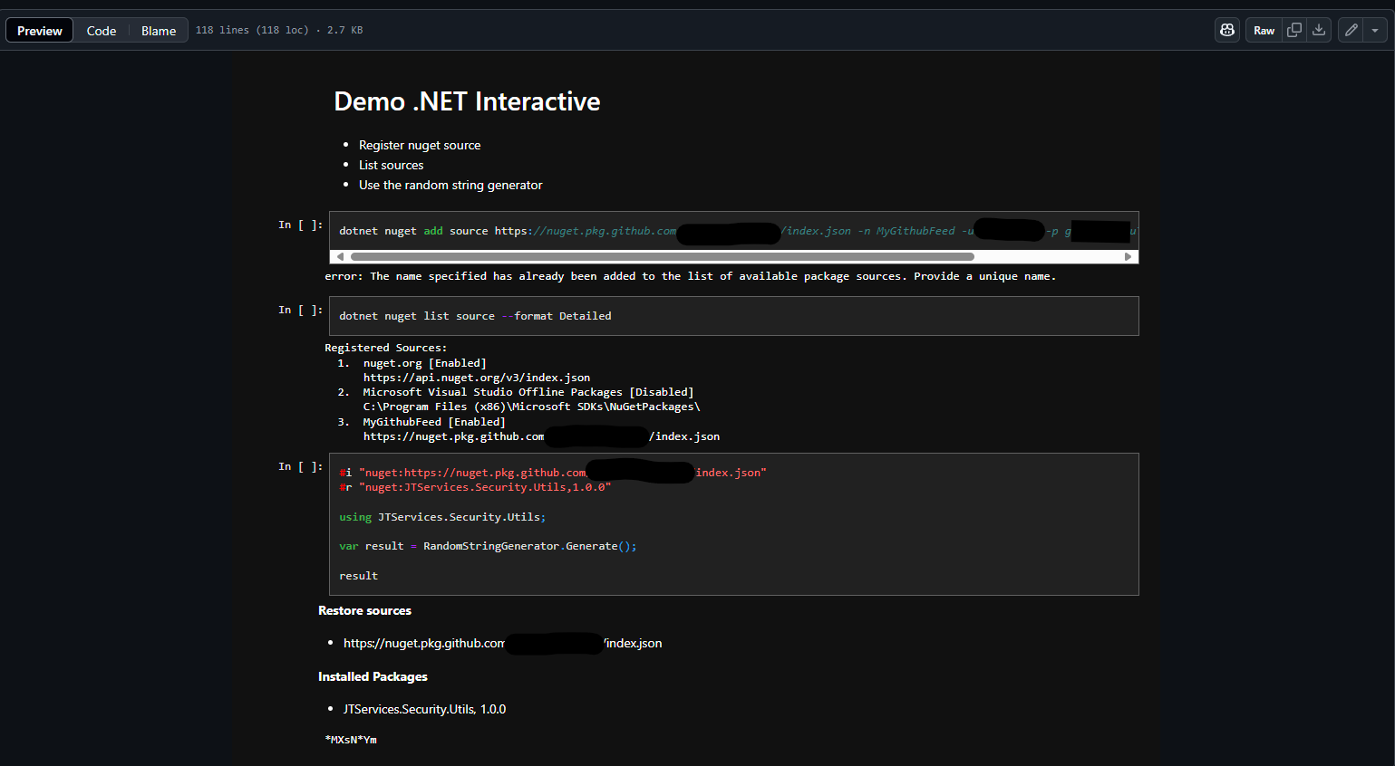Click 'Use the random string generator' bullet
Image resolution: width=1395 pixels, height=766 pixels.
click(x=450, y=185)
